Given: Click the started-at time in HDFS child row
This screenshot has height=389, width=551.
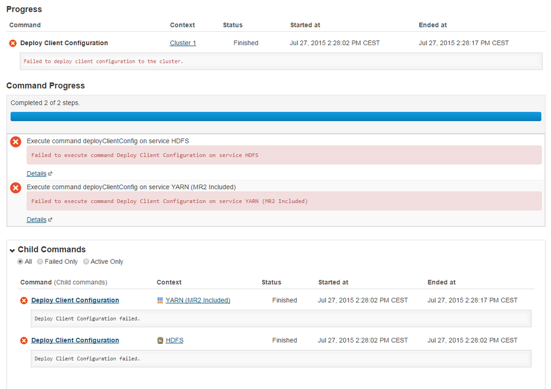Looking at the screenshot, I should [x=363, y=340].
